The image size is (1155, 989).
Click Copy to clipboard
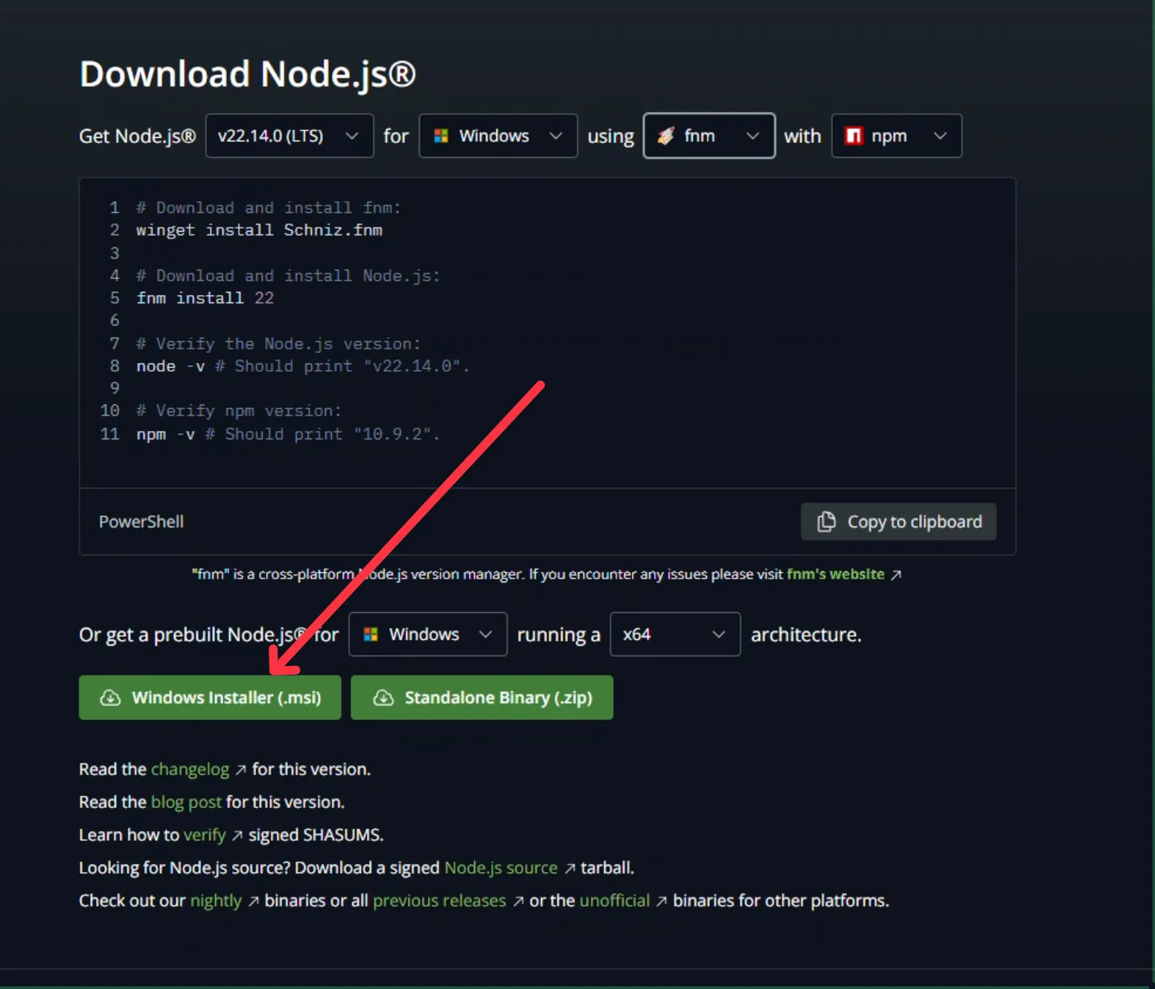898,521
